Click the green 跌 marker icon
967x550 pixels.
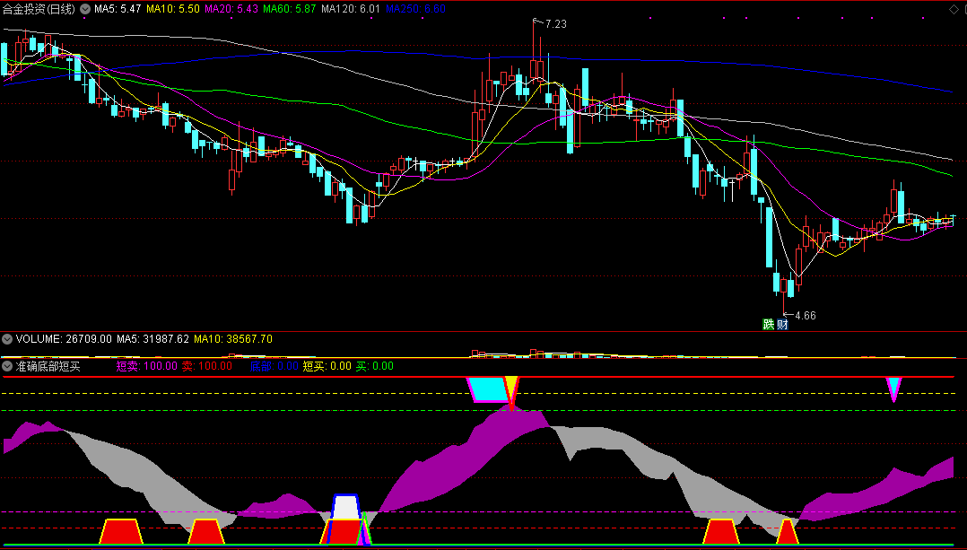(768, 324)
